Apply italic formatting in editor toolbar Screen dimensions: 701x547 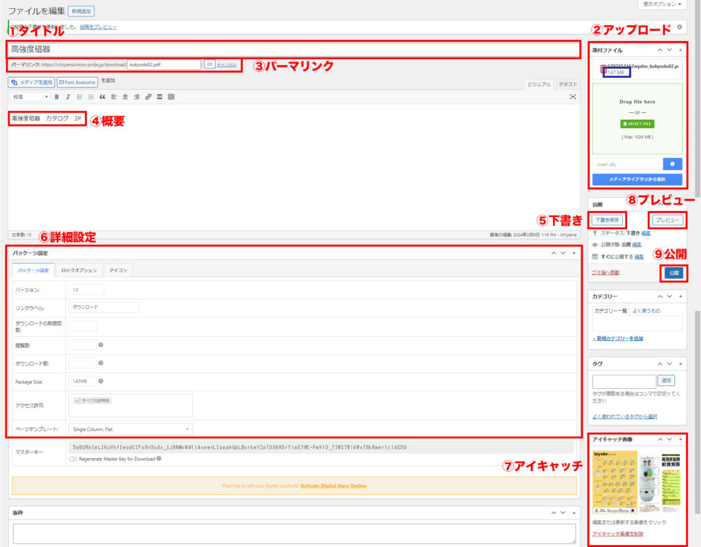68,97
